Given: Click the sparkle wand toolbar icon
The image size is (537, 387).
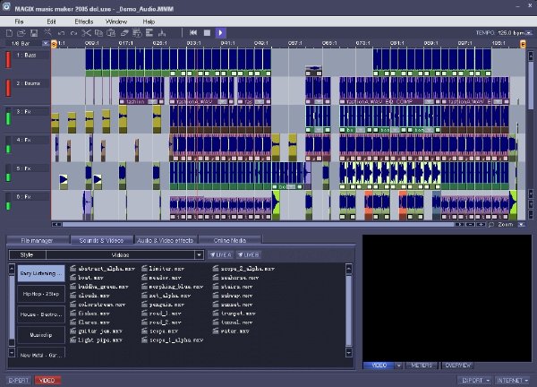Looking at the screenshot, I should (47, 32).
